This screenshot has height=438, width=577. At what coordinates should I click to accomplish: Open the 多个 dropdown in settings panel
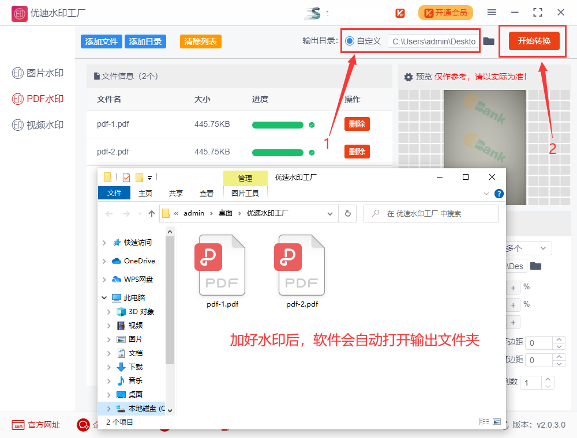pyautogui.click(x=529, y=248)
